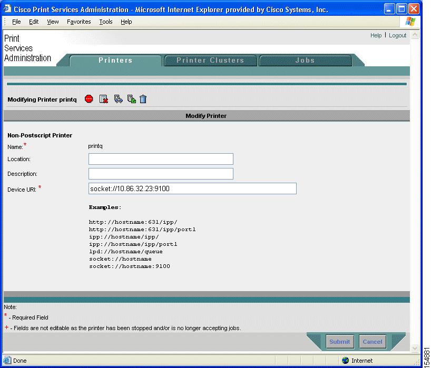Click the page icon beside Done status
The height and width of the screenshot is (368, 431).
(7, 360)
